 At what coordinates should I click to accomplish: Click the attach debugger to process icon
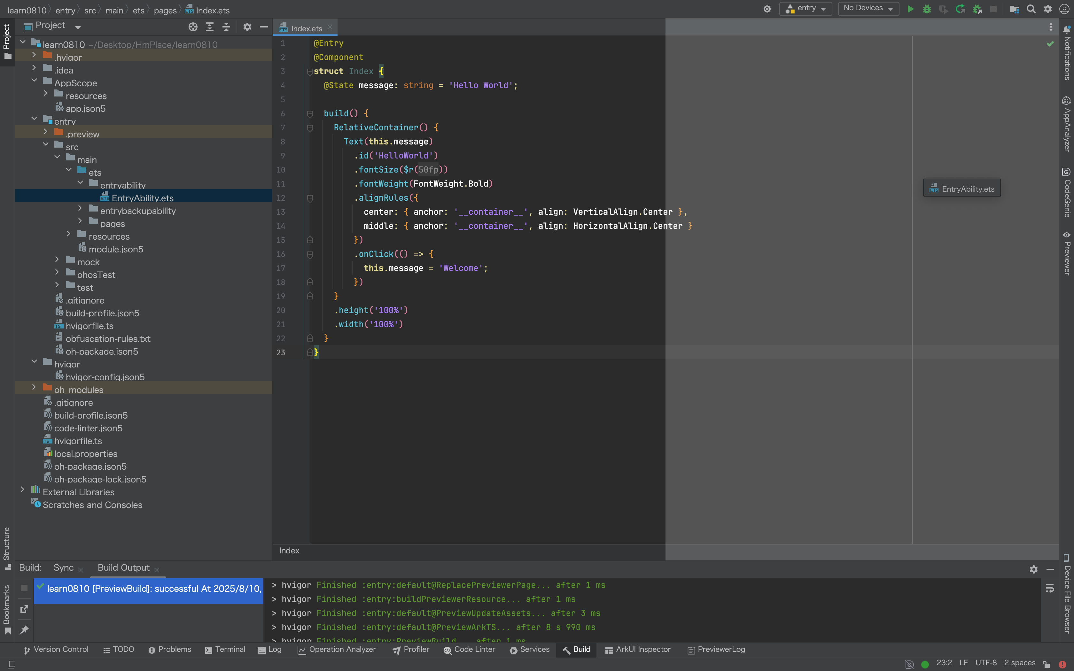coord(977,9)
